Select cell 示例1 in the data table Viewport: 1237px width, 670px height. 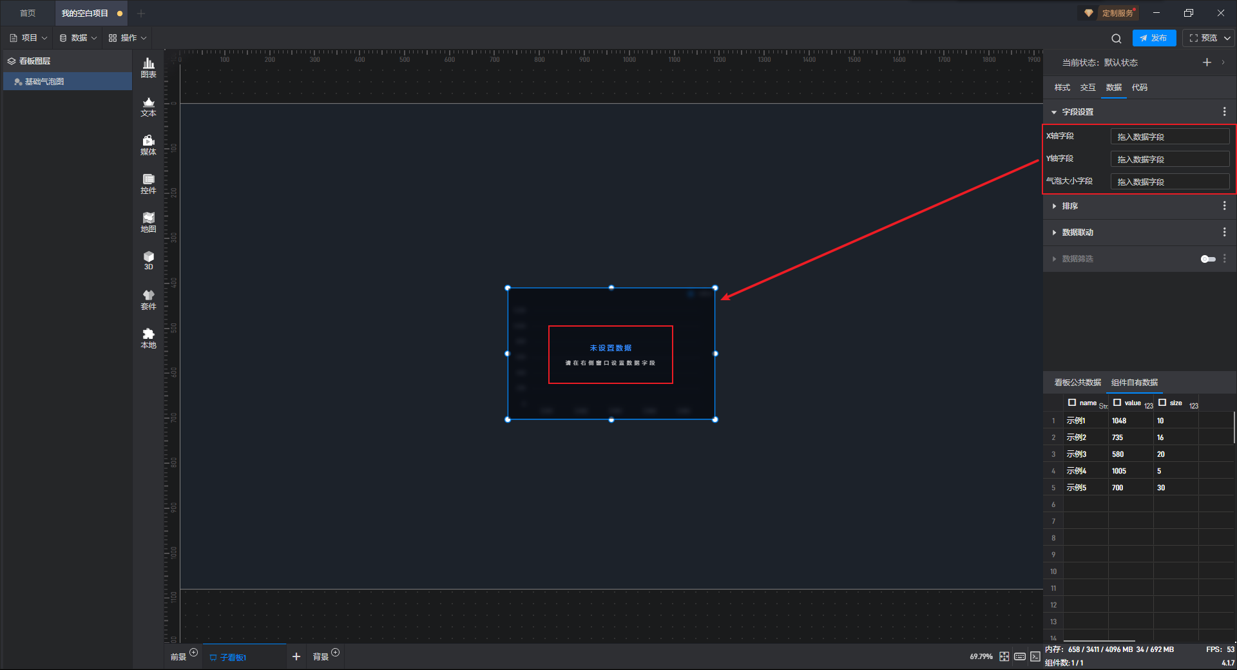click(1086, 421)
